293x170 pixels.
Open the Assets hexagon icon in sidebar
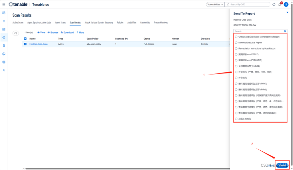[4, 54]
